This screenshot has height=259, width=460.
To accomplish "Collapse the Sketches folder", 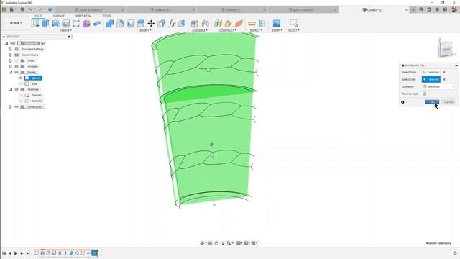I will 11,89.
